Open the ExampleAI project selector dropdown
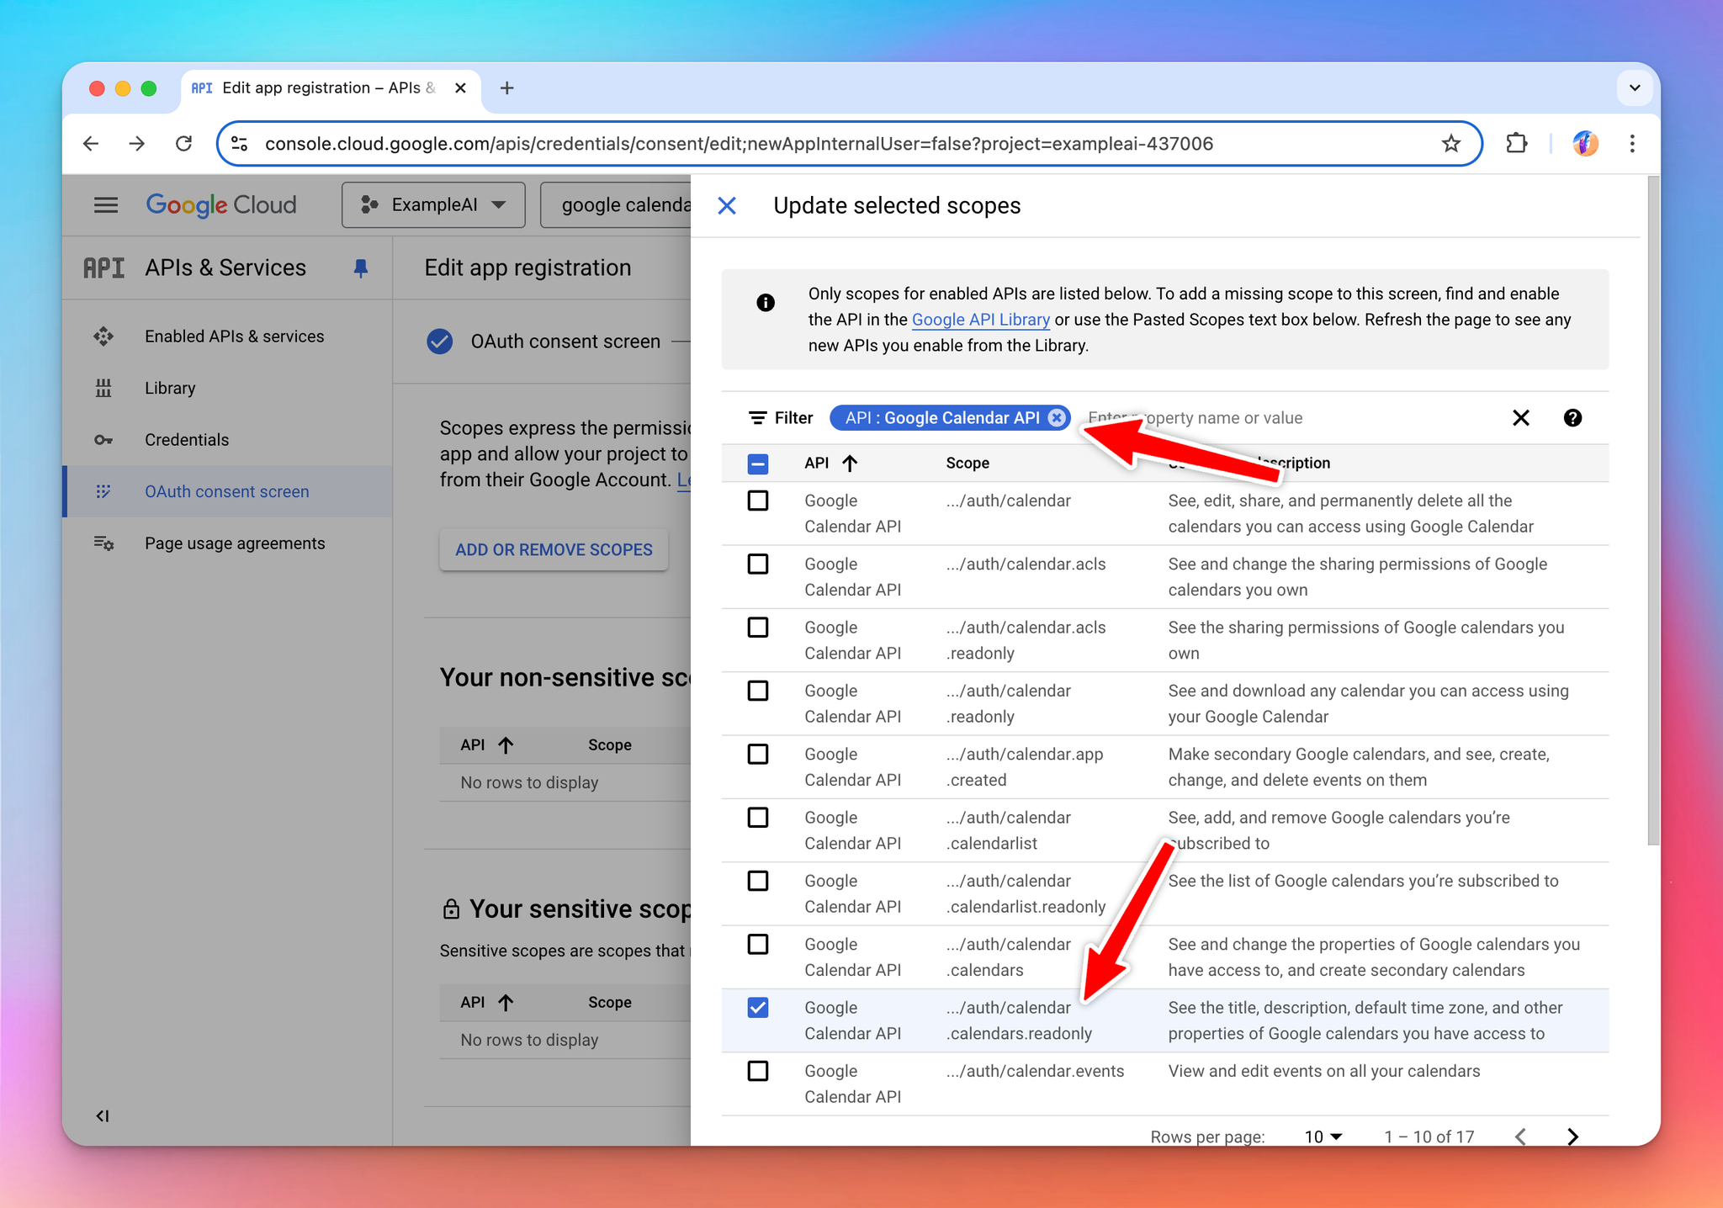This screenshot has height=1208, width=1723. [433, 205]
